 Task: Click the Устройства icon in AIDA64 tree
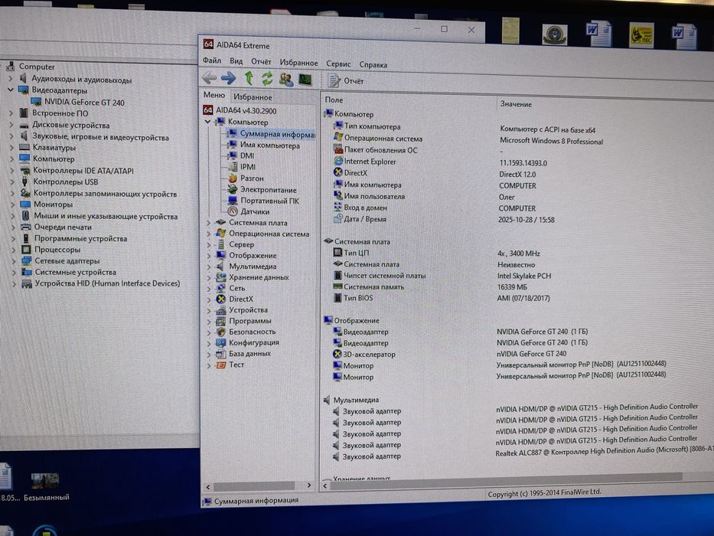tap(221, 310)
